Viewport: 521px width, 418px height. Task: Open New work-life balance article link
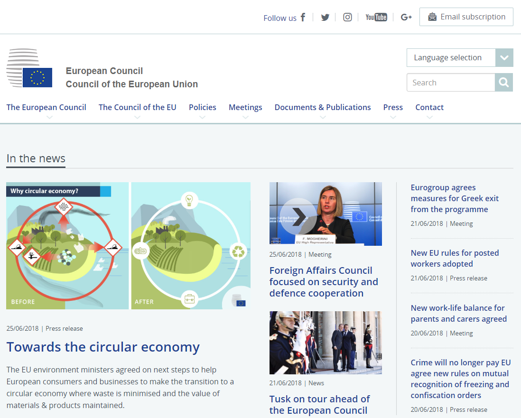458,313
